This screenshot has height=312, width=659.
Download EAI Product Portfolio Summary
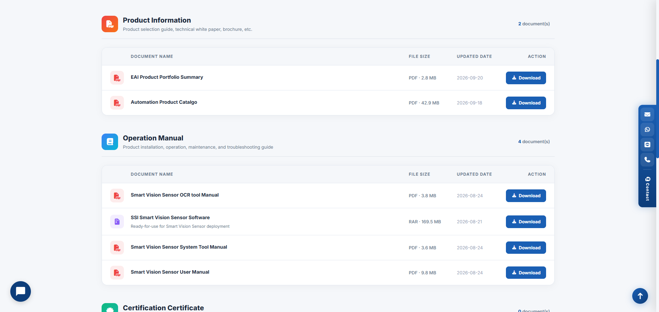(x=526, y=78)
